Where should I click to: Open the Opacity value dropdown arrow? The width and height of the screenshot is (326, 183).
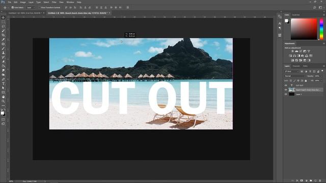[321, 76]
